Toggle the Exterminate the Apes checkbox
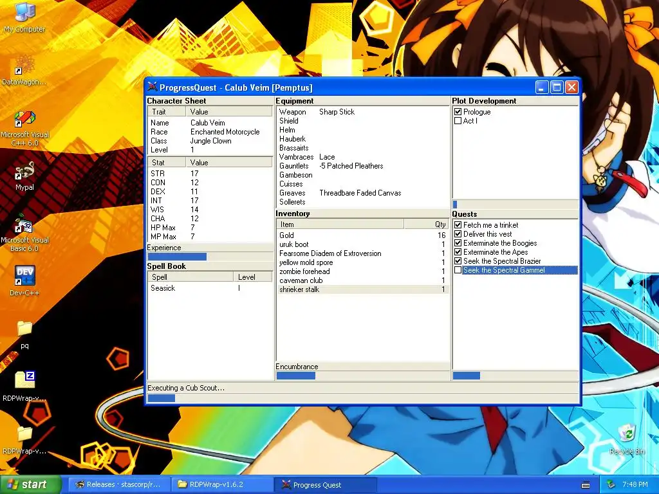 coord(458,252)
